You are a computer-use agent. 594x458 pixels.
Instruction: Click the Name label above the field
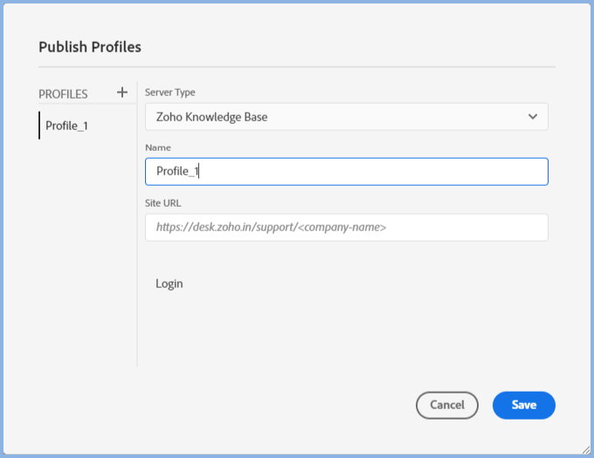[158, 148]
